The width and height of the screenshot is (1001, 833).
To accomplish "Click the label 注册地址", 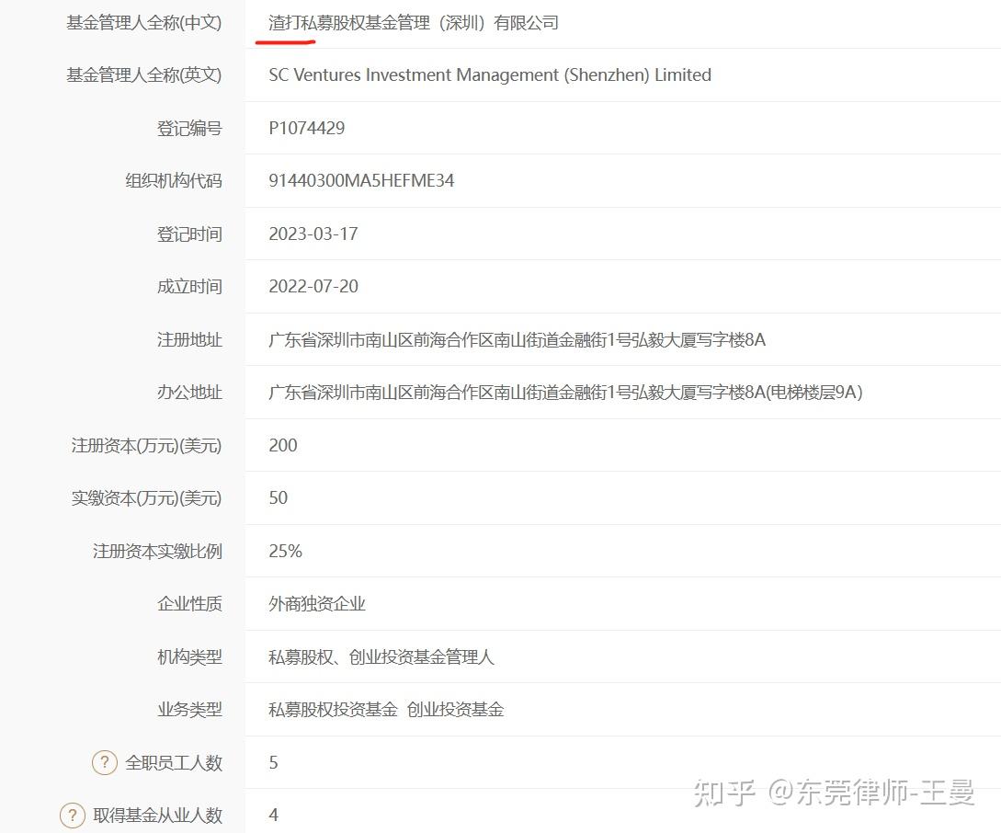I will [x=189, y=339].
